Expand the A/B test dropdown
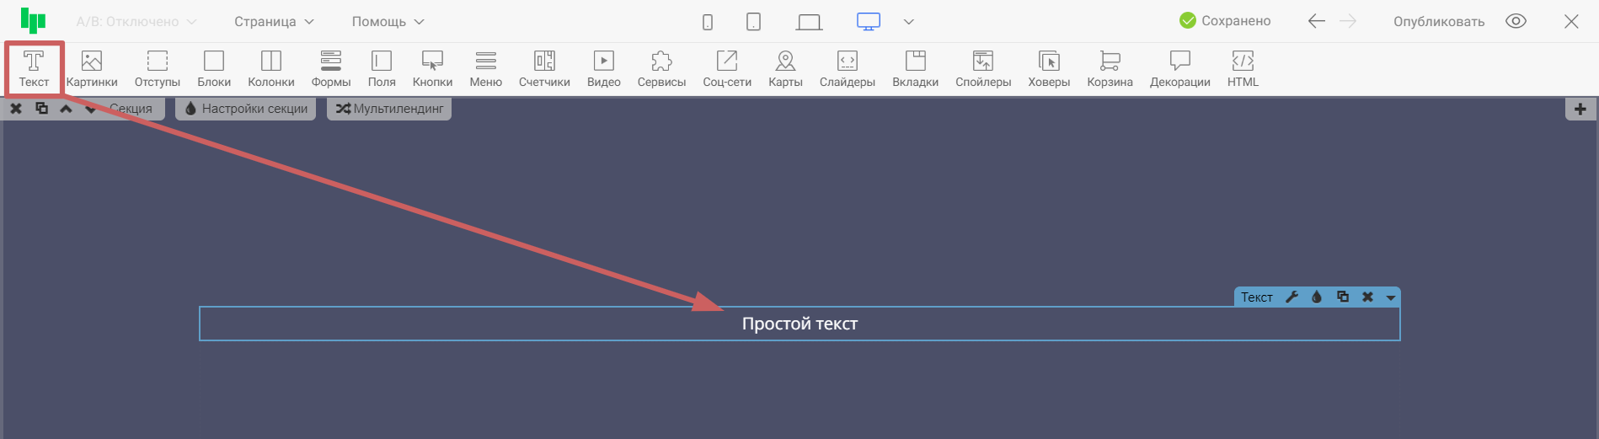This screenshot has height=439, width=1599. click(x=136, y=21)
